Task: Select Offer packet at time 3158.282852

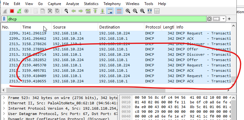Action: [116, 60]
